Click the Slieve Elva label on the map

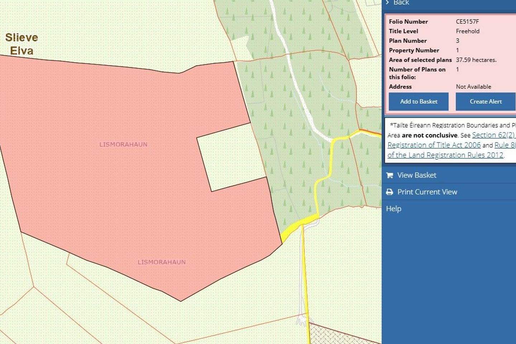(x=21, y=44)
